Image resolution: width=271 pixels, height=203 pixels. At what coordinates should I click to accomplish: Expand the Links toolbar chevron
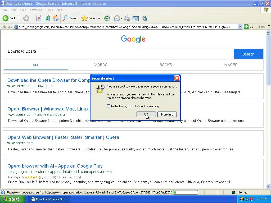[x=269, y=26]
